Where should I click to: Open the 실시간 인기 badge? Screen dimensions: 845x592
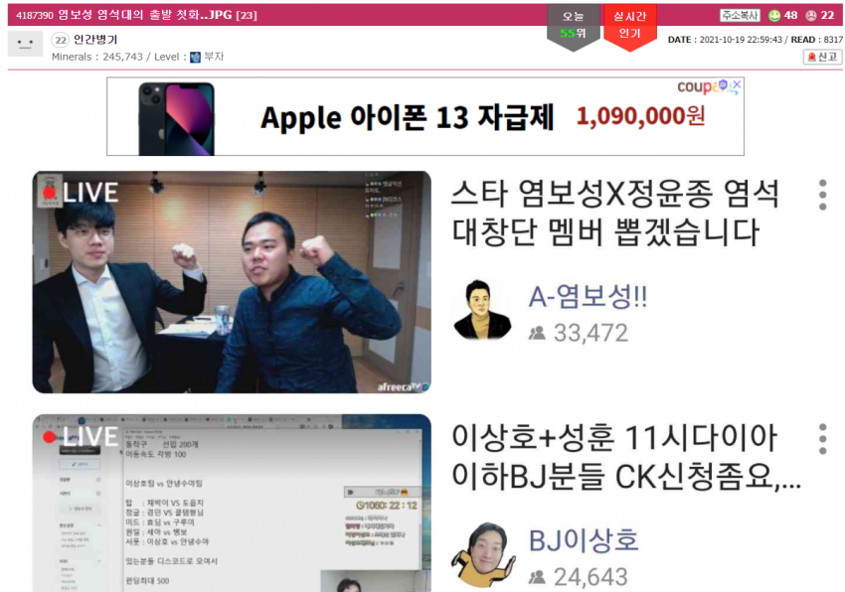629,27
